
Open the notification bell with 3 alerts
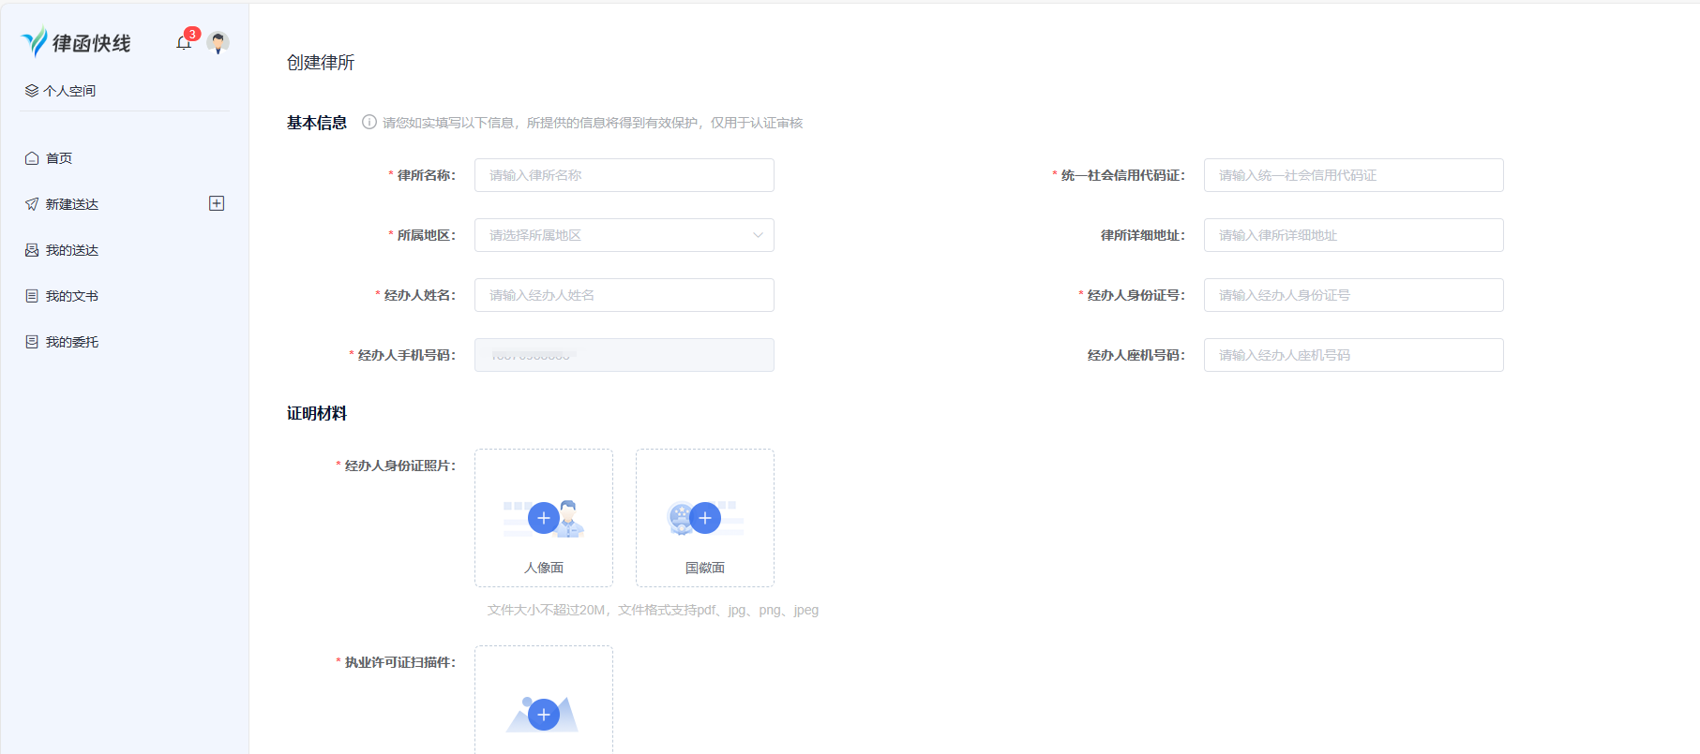(x=184, y=42)
